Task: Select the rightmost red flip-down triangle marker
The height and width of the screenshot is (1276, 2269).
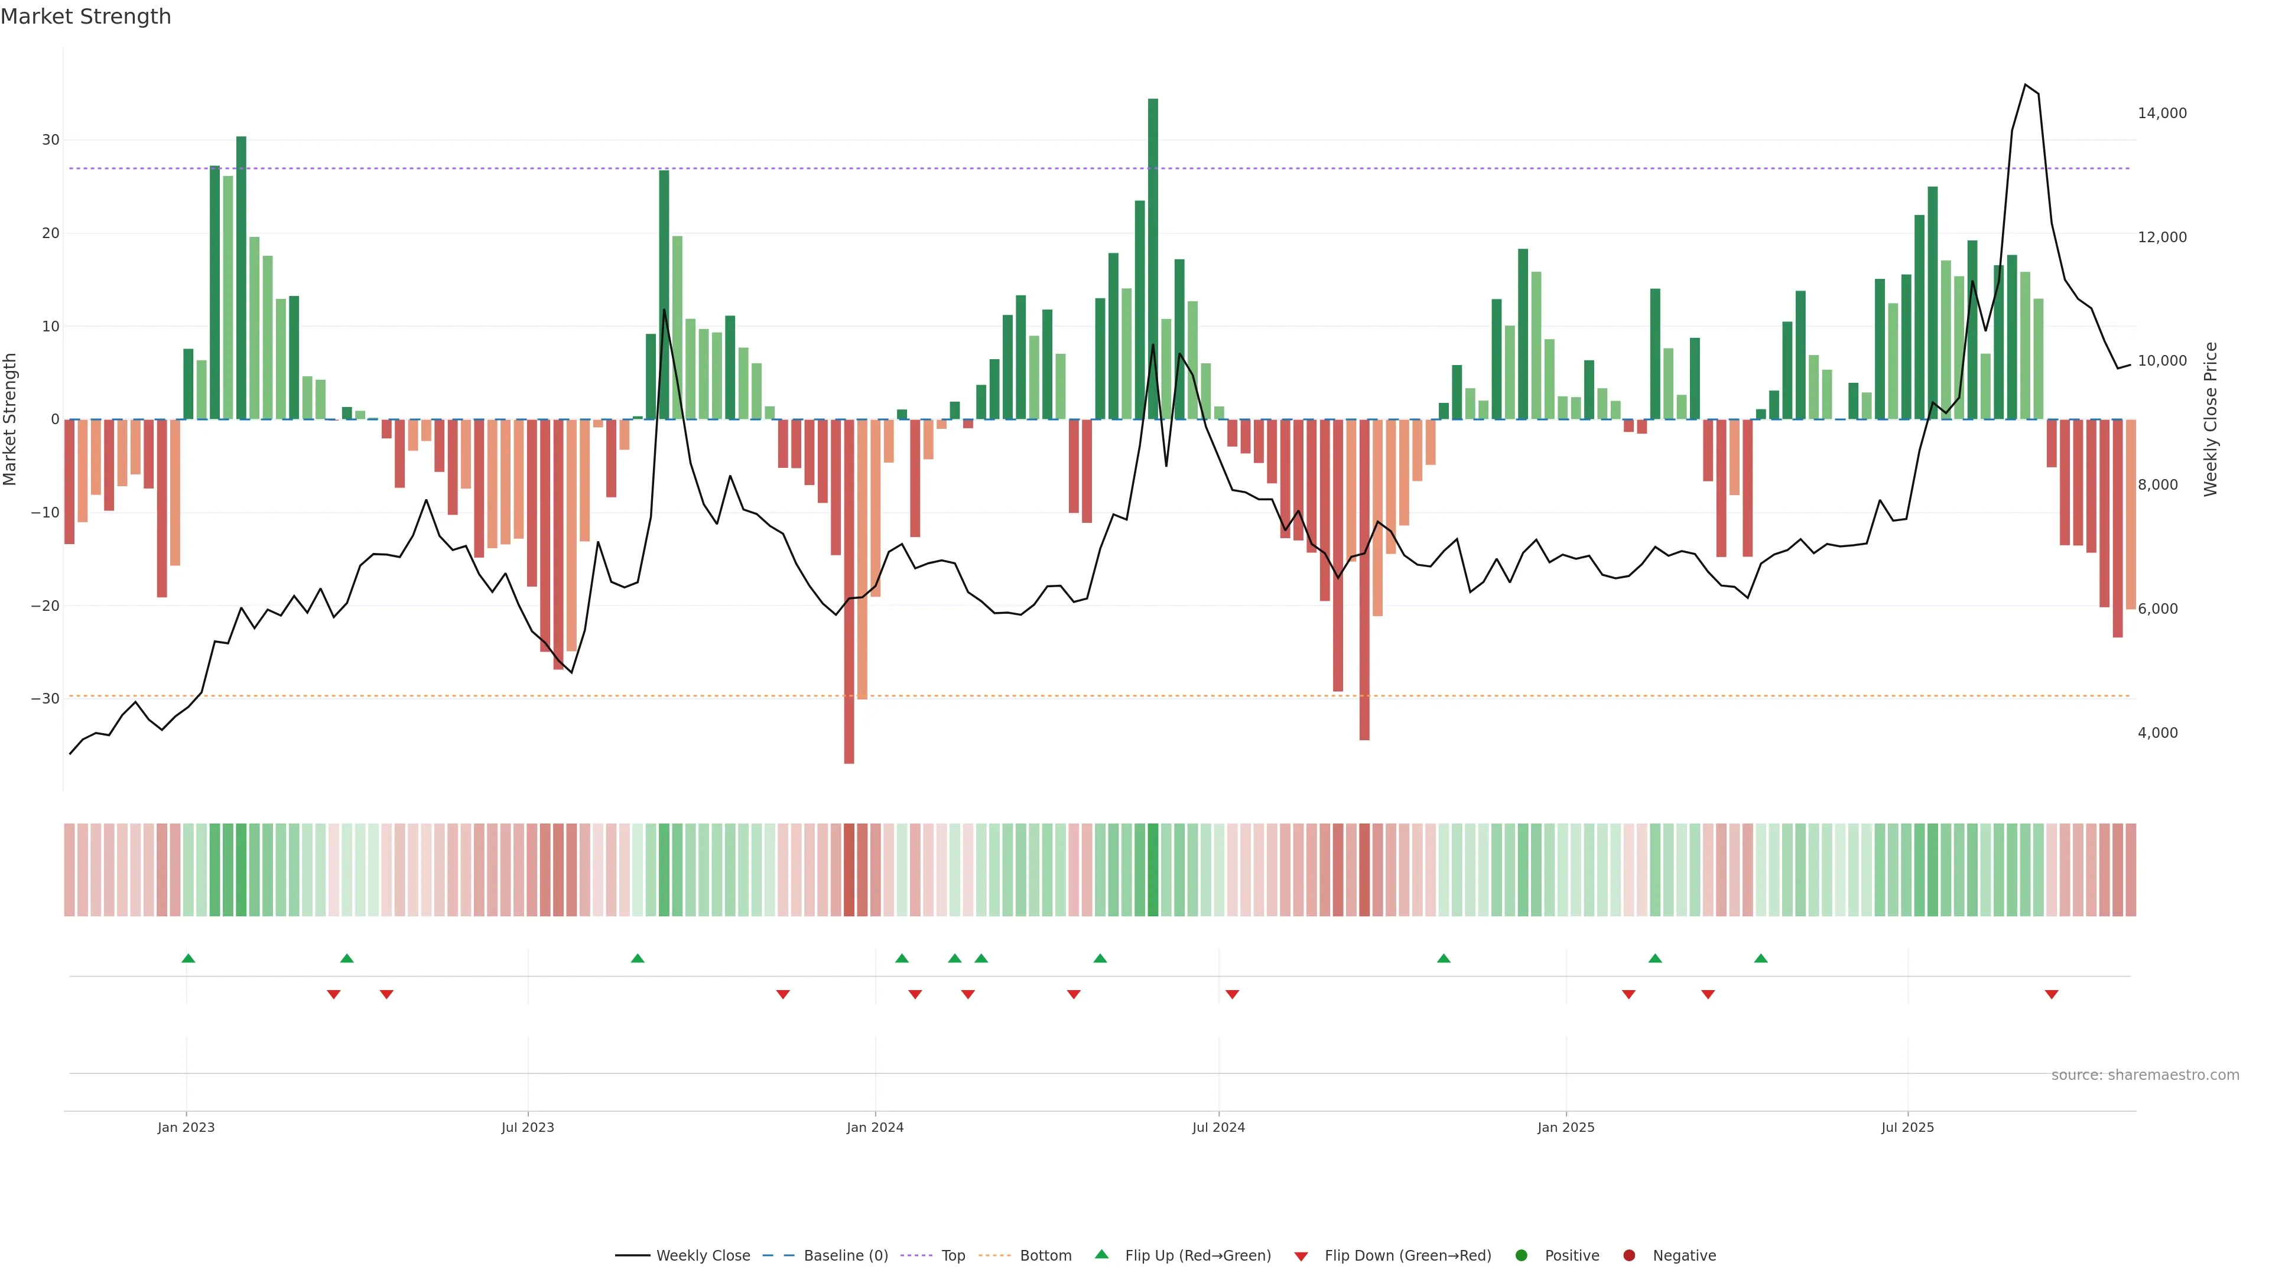Action: coord(2052,994)
